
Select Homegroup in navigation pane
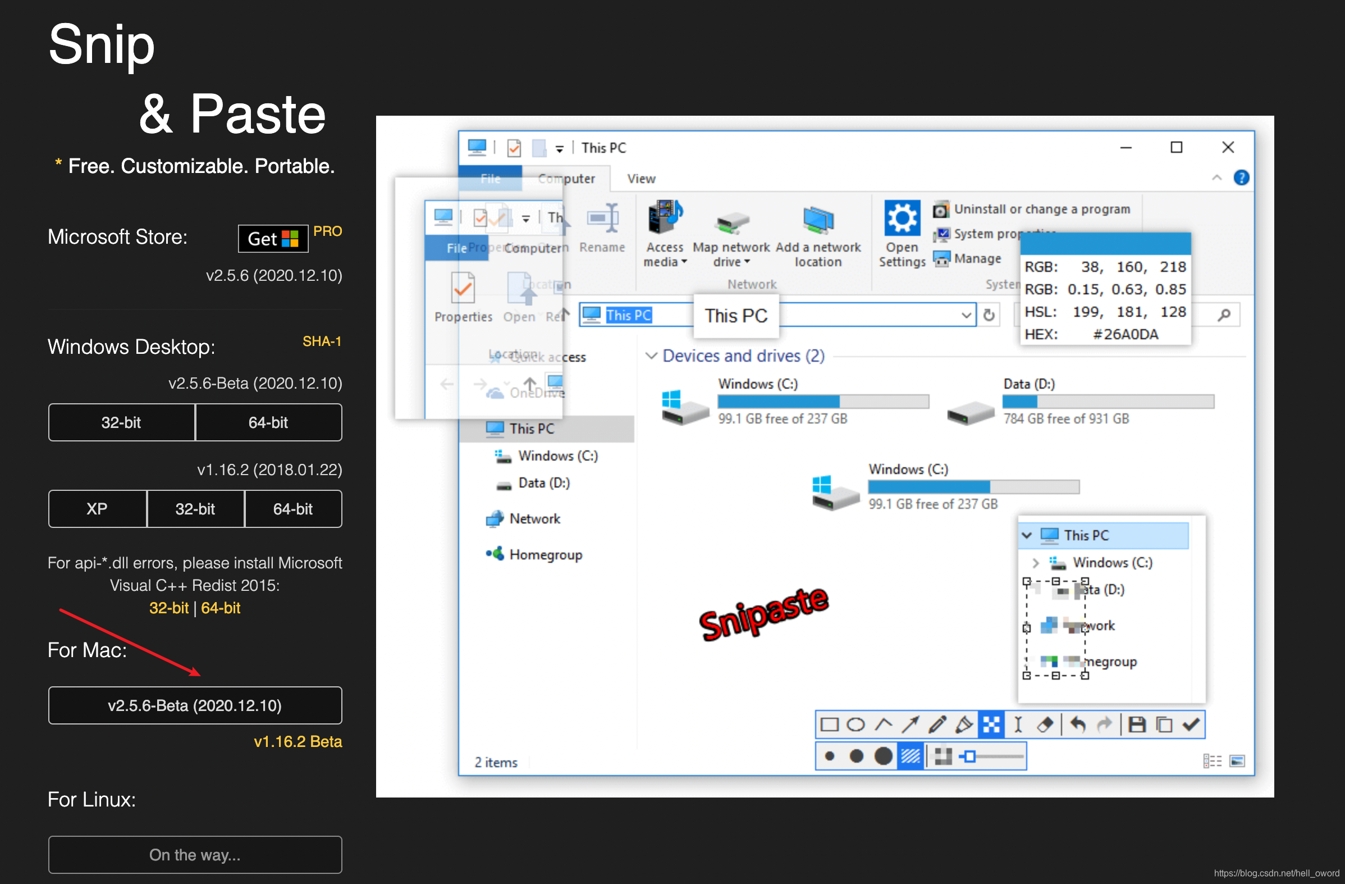(534, 555)
